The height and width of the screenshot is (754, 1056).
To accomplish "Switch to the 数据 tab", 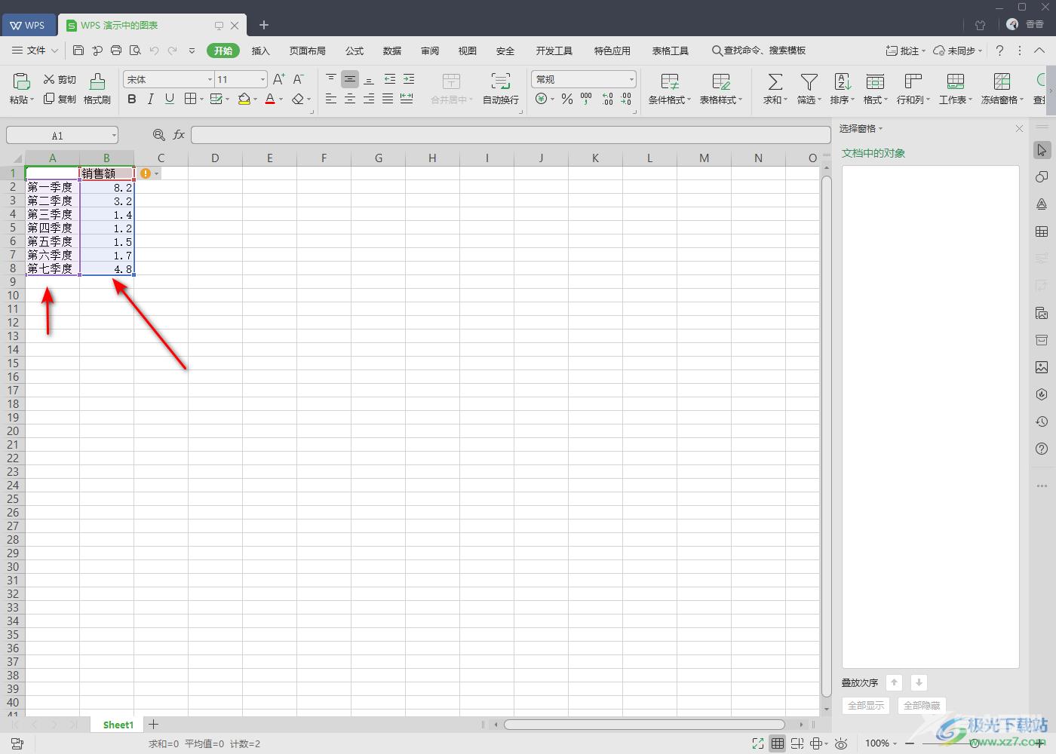I will pyautogui.click(x=391, y=51).
